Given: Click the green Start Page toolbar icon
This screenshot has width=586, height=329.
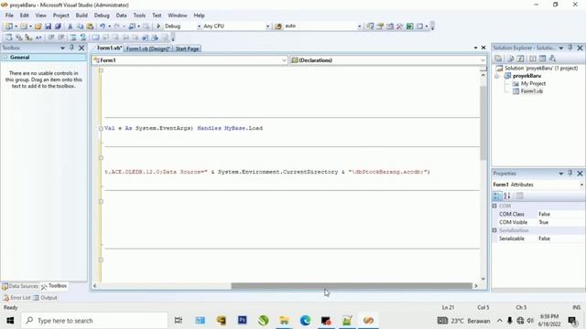Looking at the screenshot, I should click(409, 27).
